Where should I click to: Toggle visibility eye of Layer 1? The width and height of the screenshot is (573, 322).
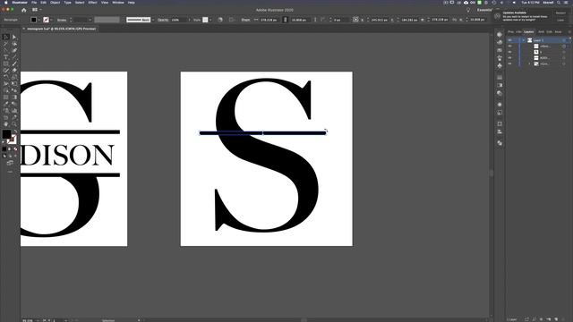(509, 40)
